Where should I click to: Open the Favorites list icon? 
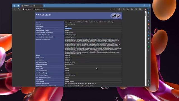[128, 9]
